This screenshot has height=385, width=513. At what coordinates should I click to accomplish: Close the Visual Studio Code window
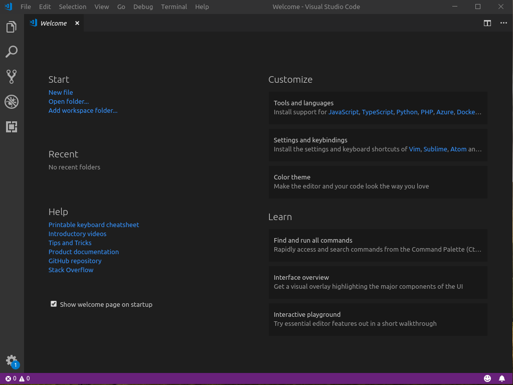tap(501, 7)
